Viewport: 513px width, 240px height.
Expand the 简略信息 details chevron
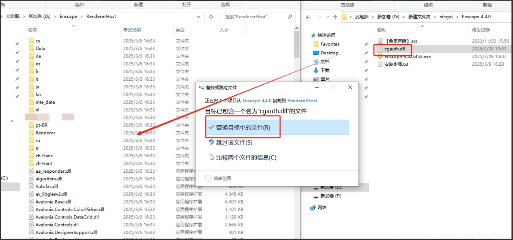point(208,178)
